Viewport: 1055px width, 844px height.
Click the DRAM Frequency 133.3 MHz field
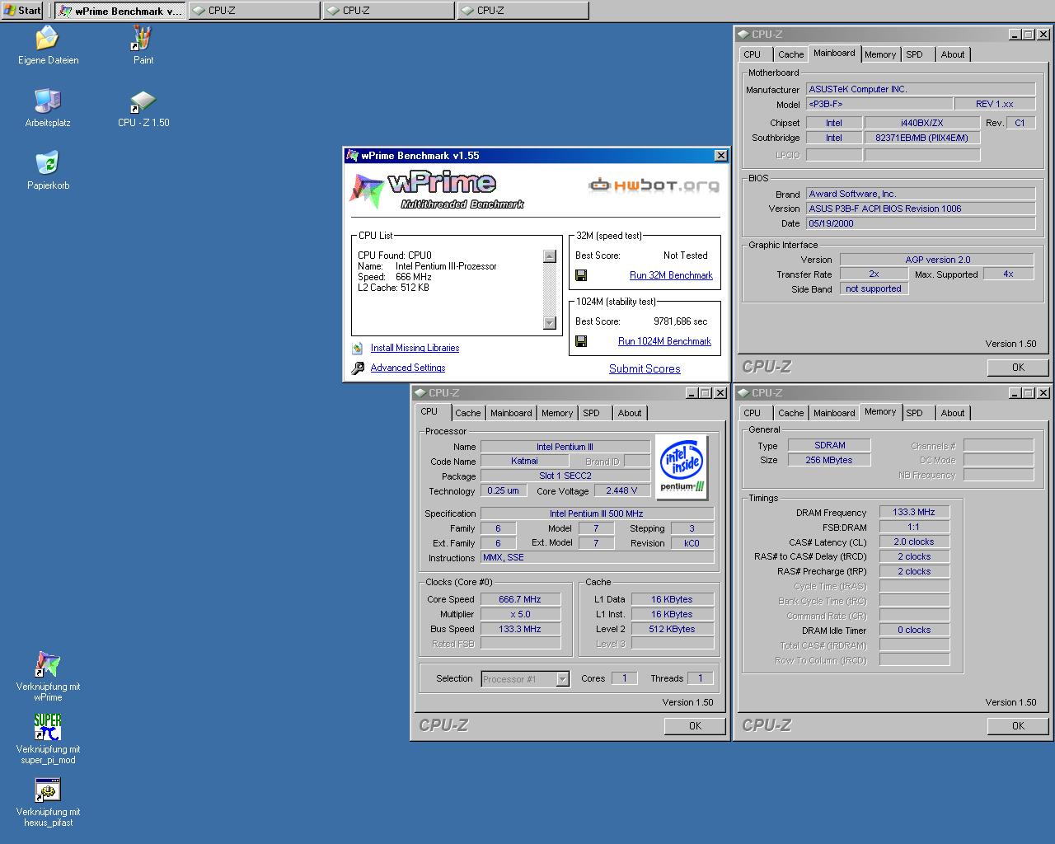(914, 513)
